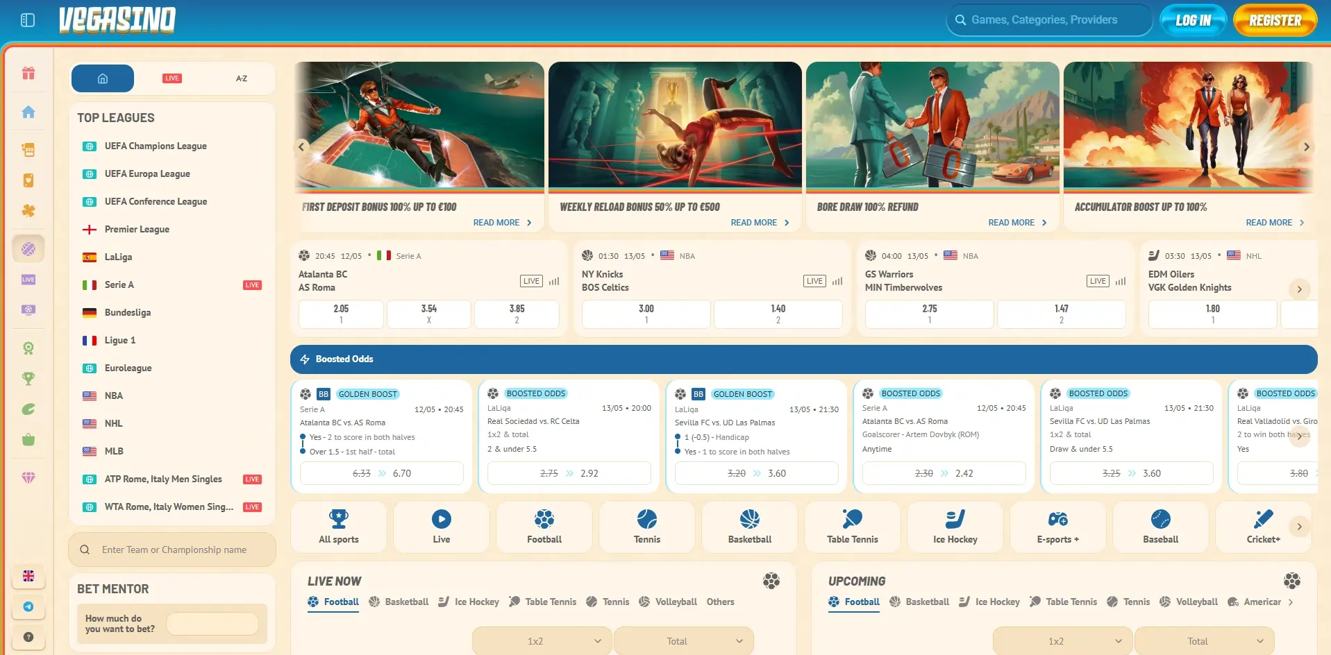Viewport: 1331px width, 655px height.
Task: Open the Ice Hockey category tile
Action: (x=955, y=527)
